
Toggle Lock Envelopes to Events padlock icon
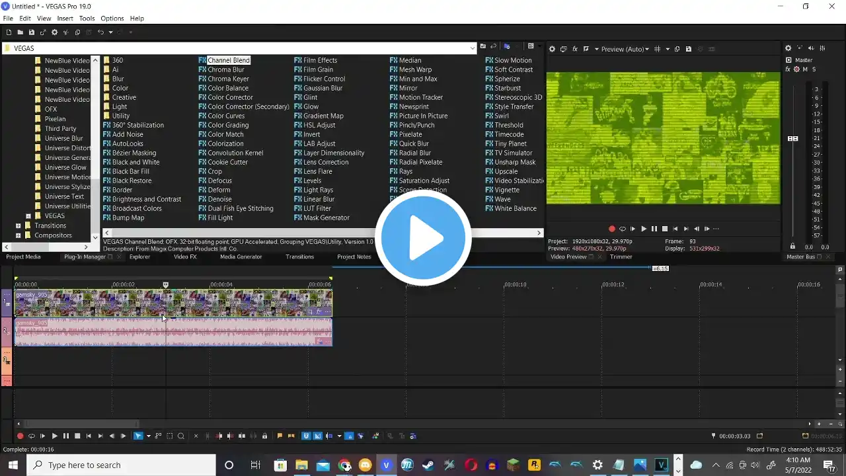(x=264, y=436)
